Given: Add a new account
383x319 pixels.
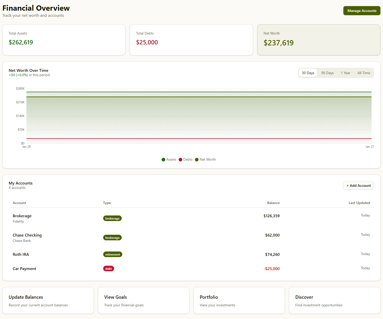Looking at the screenshot, I should tap(358, 186).
